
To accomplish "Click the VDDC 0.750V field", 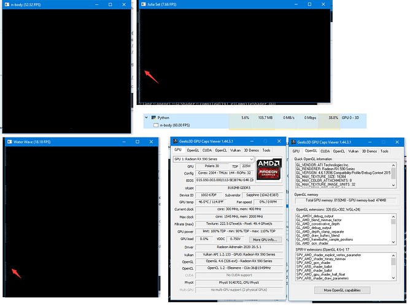I will [235, 239].
